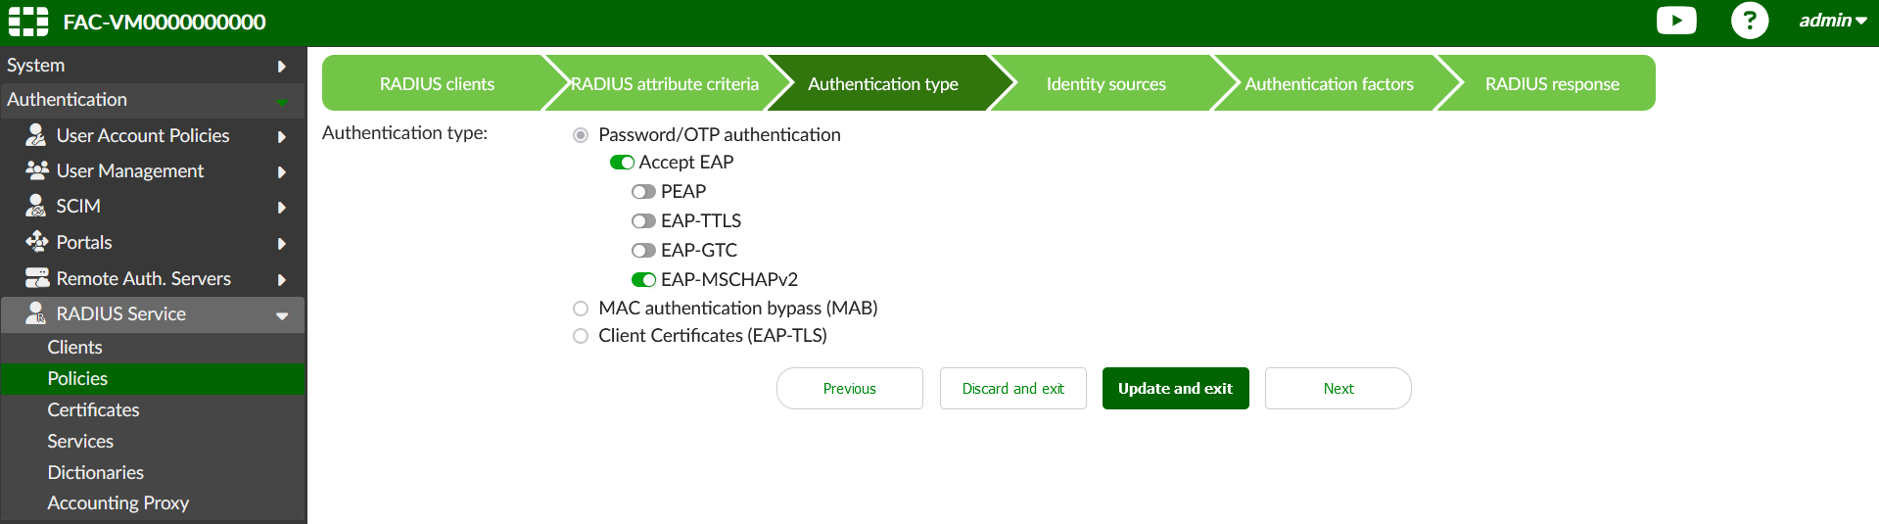Turn on the EAP-TTLS switch
The image size is (1879, 524).
[643, 221]
